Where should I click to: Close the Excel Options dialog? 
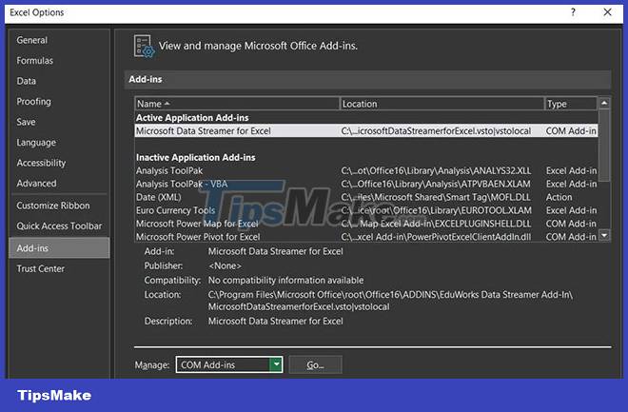(607, 11)
